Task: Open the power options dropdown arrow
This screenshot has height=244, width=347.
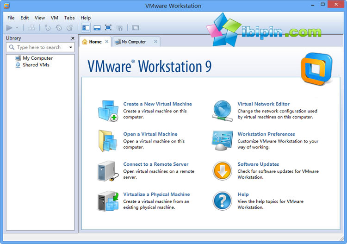Action: click(x=17, y=28)
